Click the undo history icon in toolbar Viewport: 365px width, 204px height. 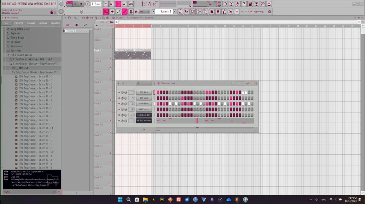[x=225, y=4]
